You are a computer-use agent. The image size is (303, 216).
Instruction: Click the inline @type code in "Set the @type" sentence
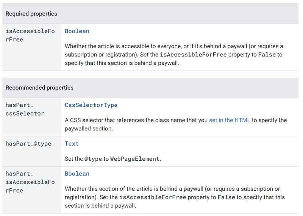click(x=93, y=159)
